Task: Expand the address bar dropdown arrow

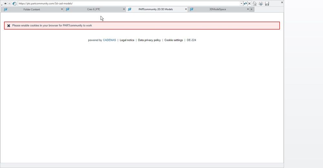Action: tap(242, 4)
